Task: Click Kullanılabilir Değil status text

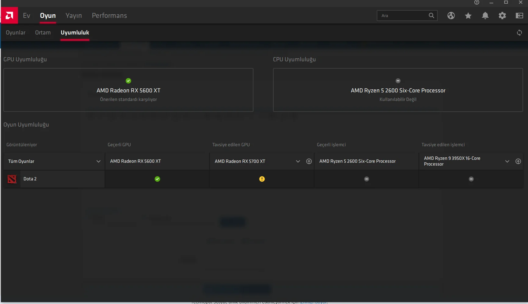Action: [x=398, y=99]
